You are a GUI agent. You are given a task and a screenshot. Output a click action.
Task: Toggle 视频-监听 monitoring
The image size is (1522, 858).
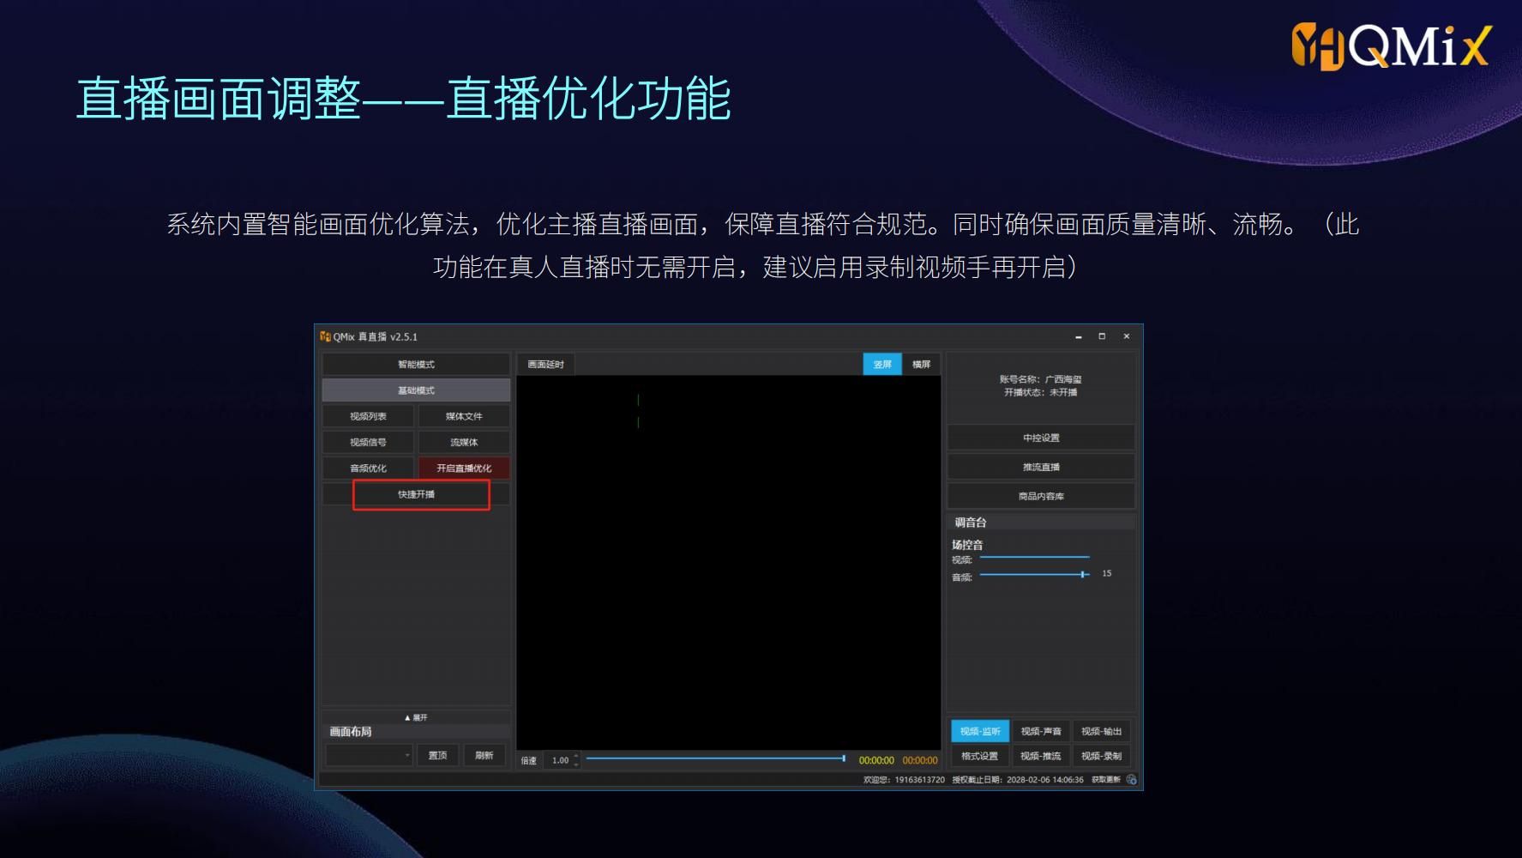point(980,731)
